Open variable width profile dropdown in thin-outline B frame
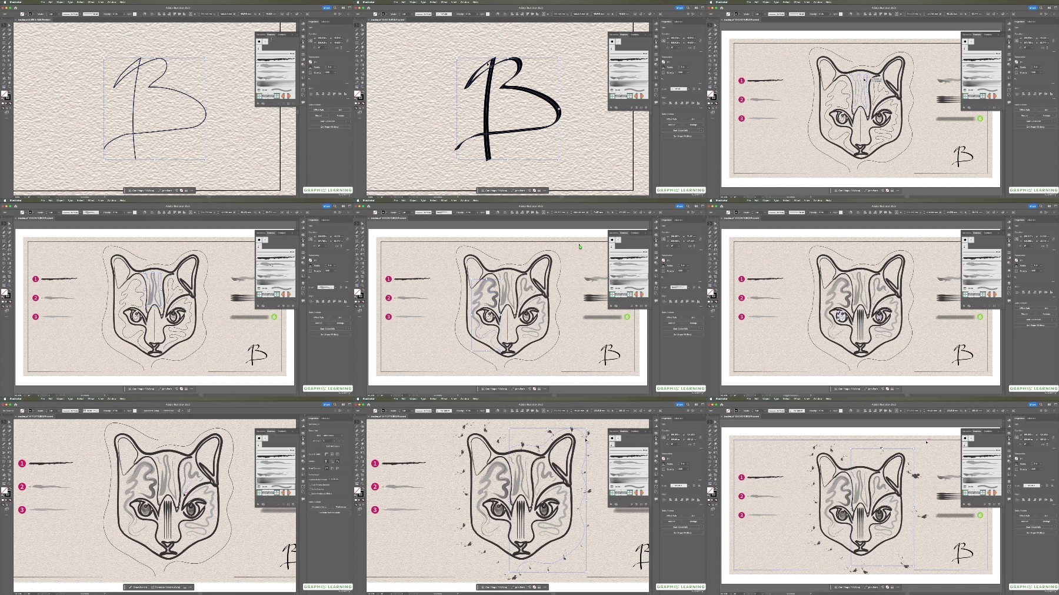 tap(80, 14)
